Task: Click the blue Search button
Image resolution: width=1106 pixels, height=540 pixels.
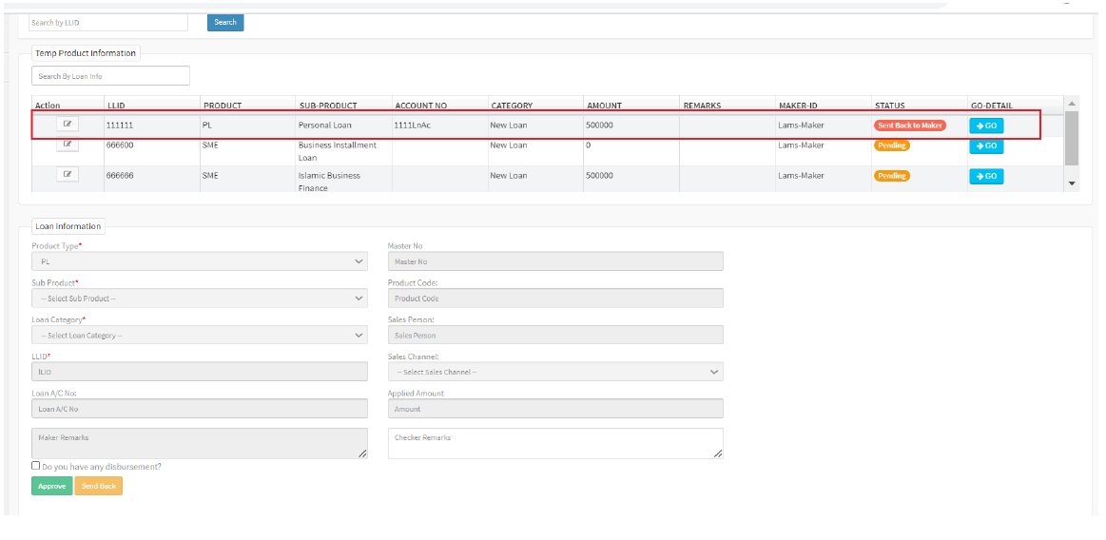Action: coord(225,22)
